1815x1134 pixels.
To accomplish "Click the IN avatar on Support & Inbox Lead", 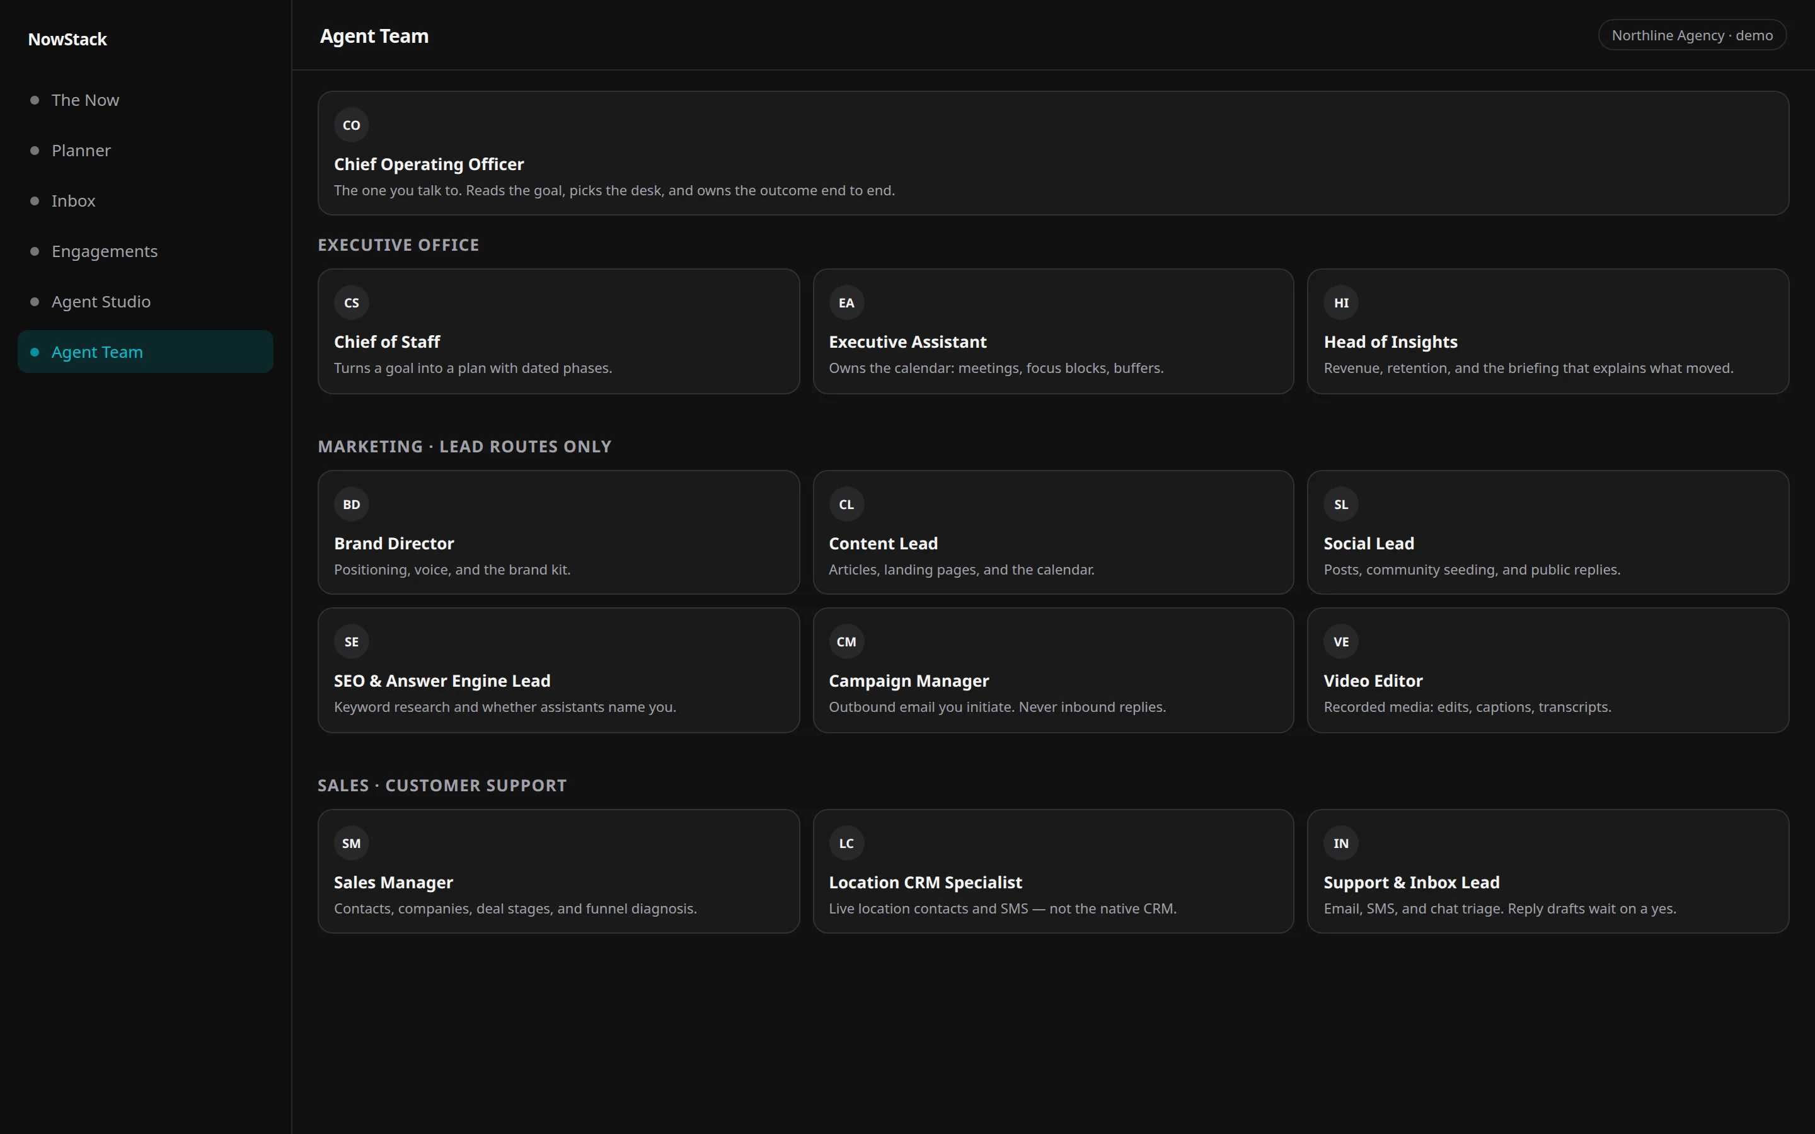I will pyautogui.click(x=1341, y=844).
